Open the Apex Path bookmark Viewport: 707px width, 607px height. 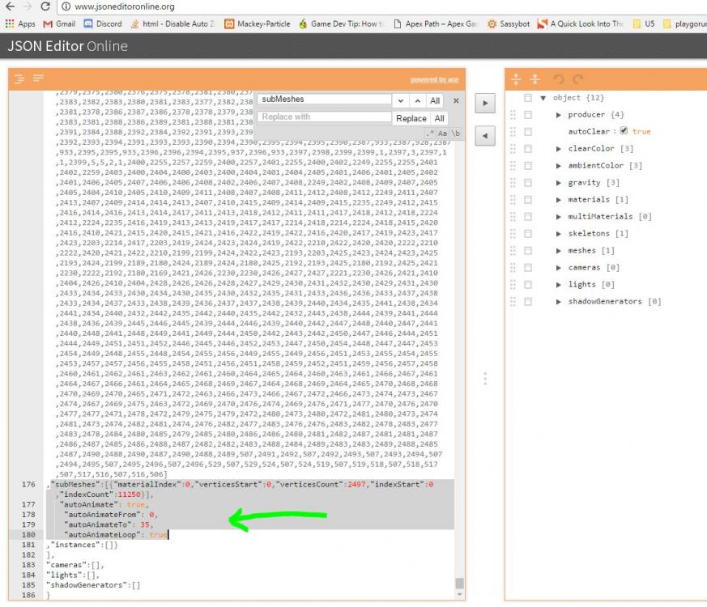(x=436, y=24)
